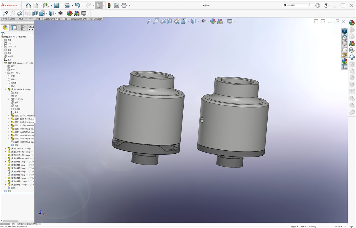Open the Options gear dropdown arrow

click(129, 5)
